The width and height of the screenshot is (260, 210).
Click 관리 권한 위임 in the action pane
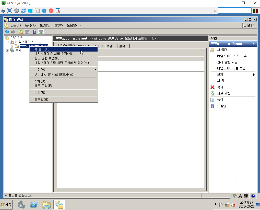click(x=229, y=62)
